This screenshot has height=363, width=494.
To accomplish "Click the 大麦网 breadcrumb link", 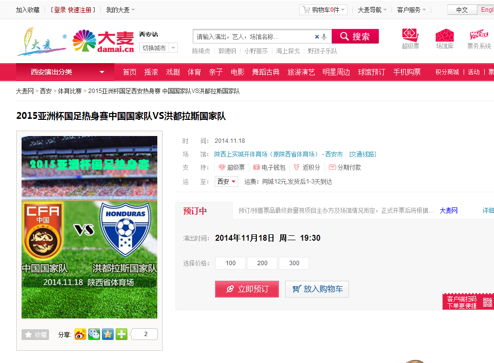I will [x=25, y=91].
